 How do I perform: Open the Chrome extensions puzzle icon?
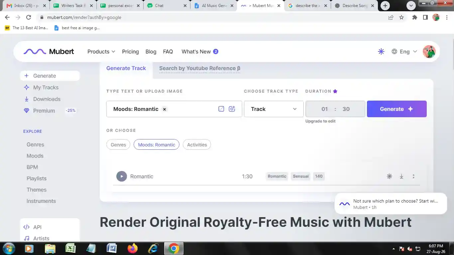point(415,17)
